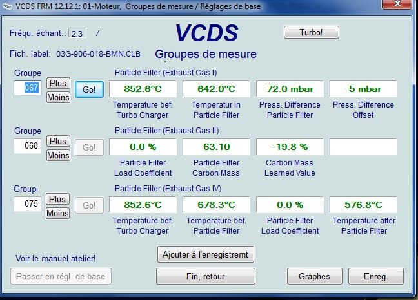Click the group number field 068
This screenshot has width=418, height=300.
point(28,145)
